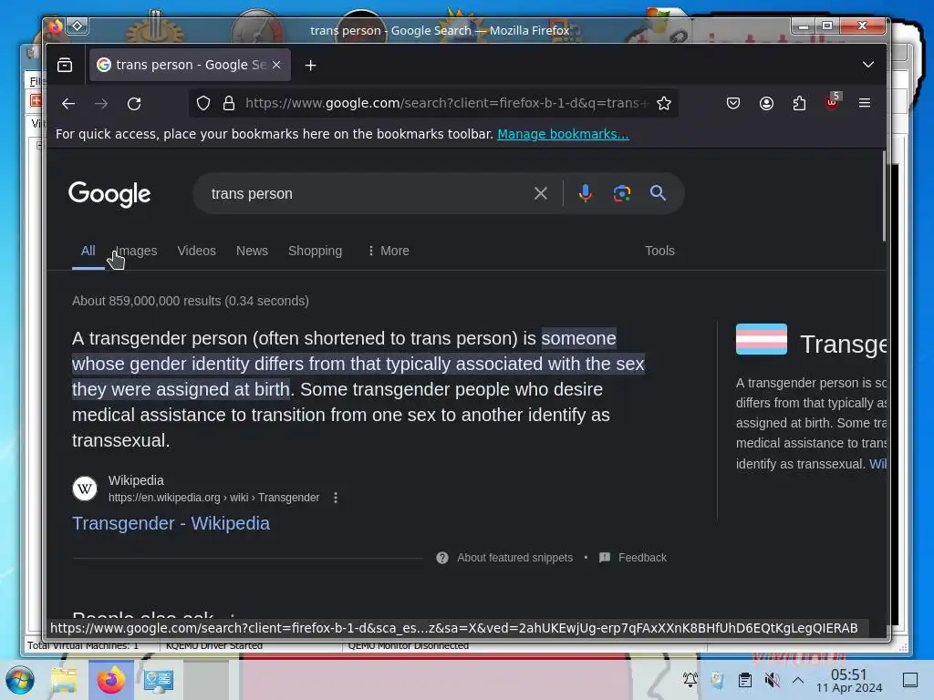Image resolution: width=934 pixels, height=700 pixels.
Task: Bookmark this page with the star icon
Action: point(664,104)
